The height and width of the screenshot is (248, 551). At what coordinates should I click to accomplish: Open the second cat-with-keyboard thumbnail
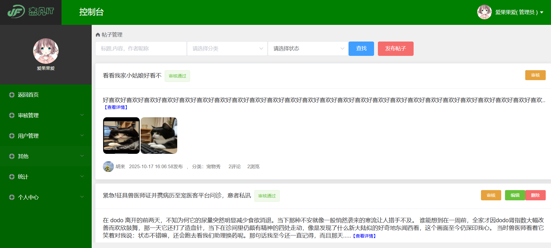tap(159, 136)
